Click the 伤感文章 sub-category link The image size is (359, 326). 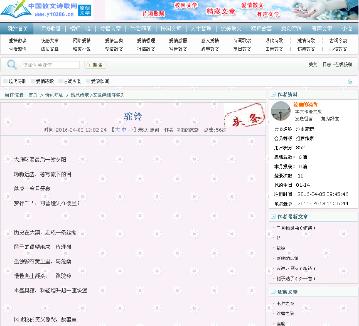coord(50,41)
